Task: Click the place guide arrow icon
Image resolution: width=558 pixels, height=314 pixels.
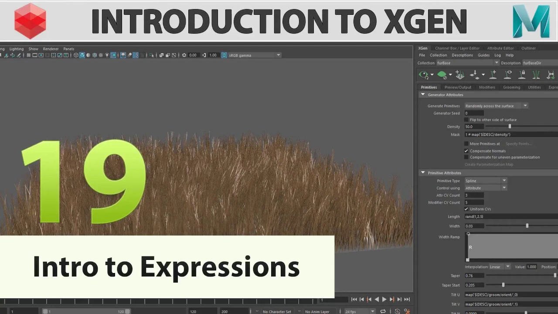Action: pos(475,75)
